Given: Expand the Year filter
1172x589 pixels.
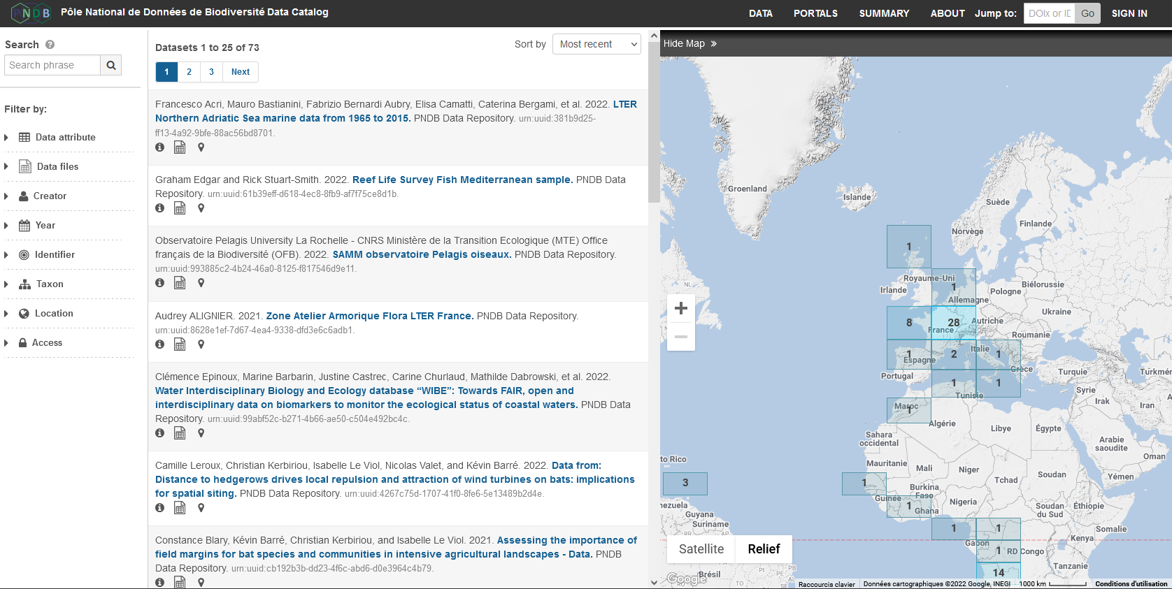Looking at the screenshot, I should (x=68, y=226).
